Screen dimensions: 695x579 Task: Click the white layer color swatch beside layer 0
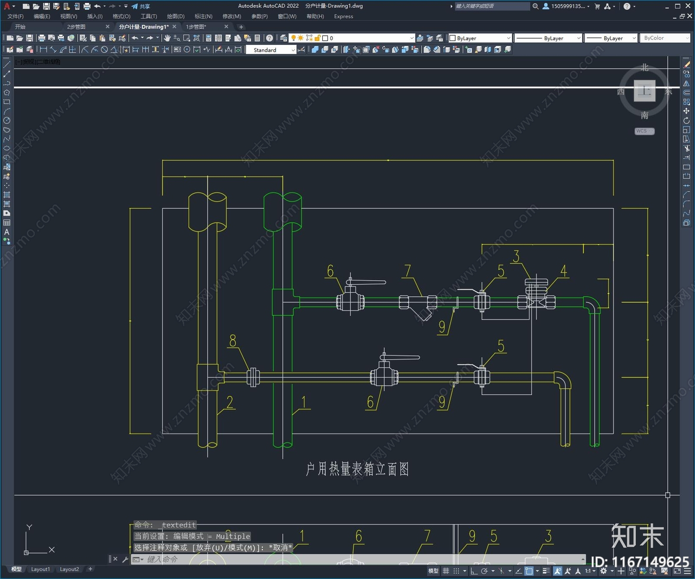[x=325, y=38]
